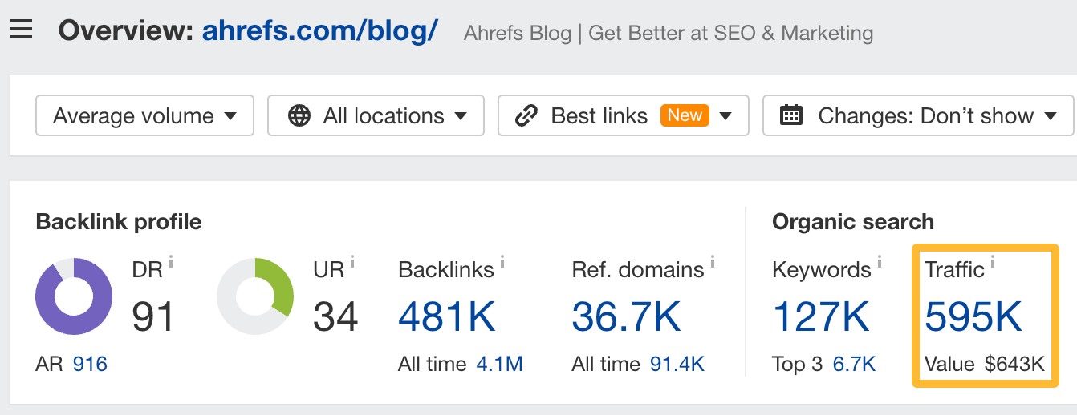Viewport: 1077px width, 415px height.
Task: Click the calendar icon for changes
Action: coord(791,116)
